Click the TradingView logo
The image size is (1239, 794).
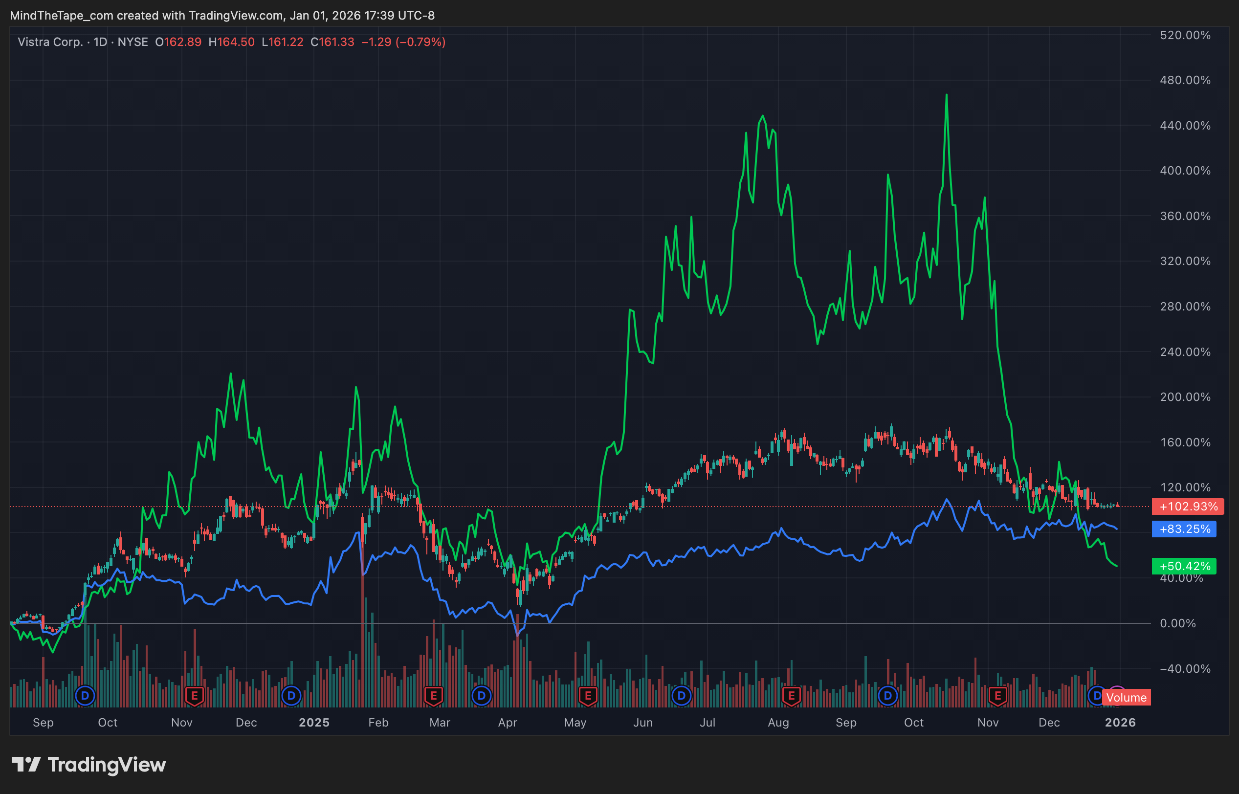pyautogui.click(x=88, y=765)
